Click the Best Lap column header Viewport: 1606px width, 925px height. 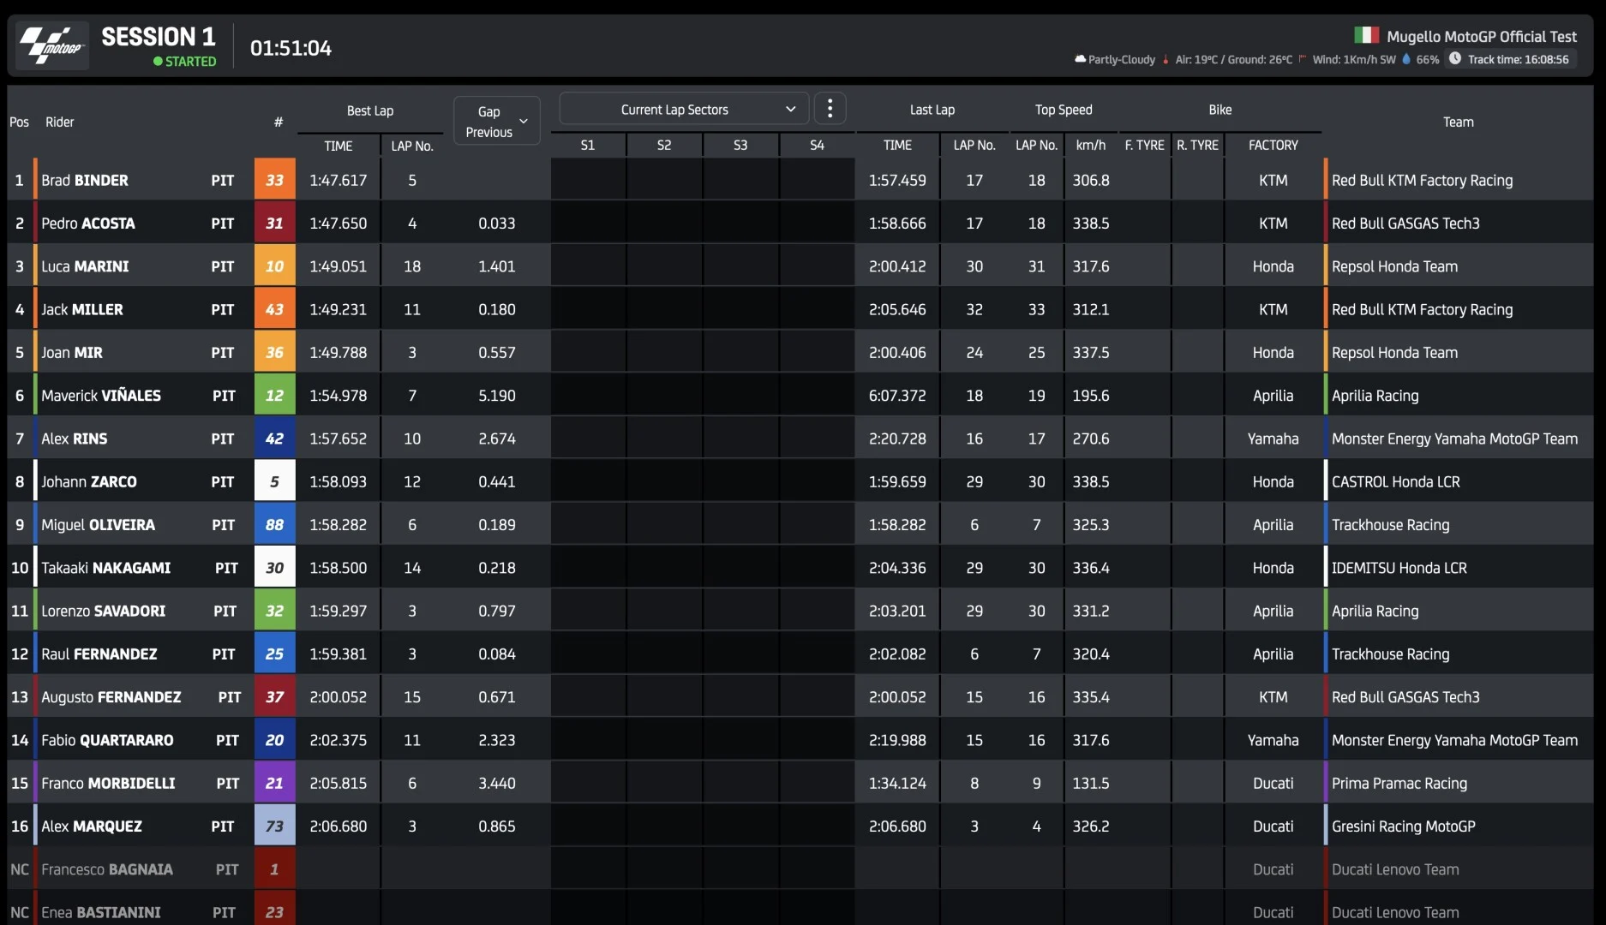pyautogui.click(x=370, y=110)
